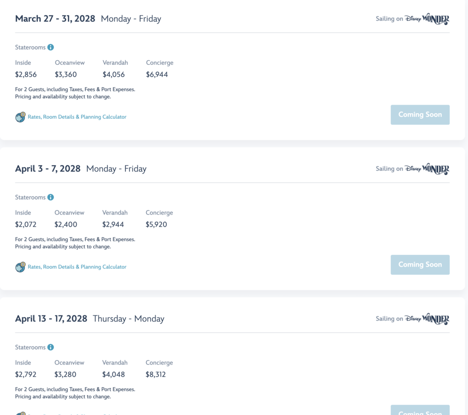468x415 pixels.
Task: Click the April 13 - 17, 2028 heading
Action: [x=51, y=319]
